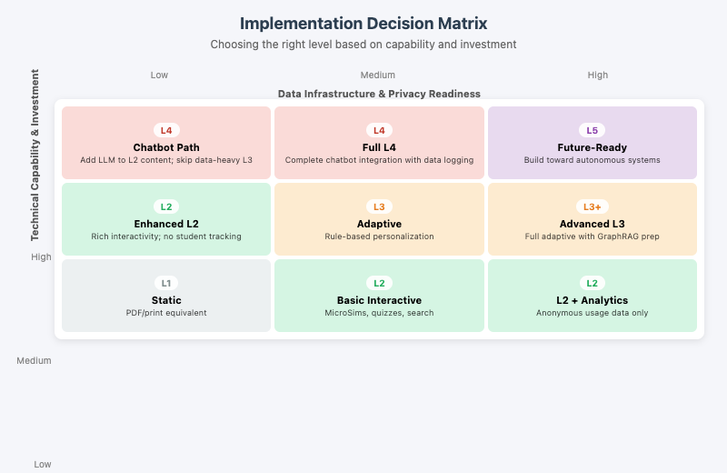This screenshot has height=473, width=727.
Task: Click the Technical Capability & Investment axis label
Action: pos(35,153)
